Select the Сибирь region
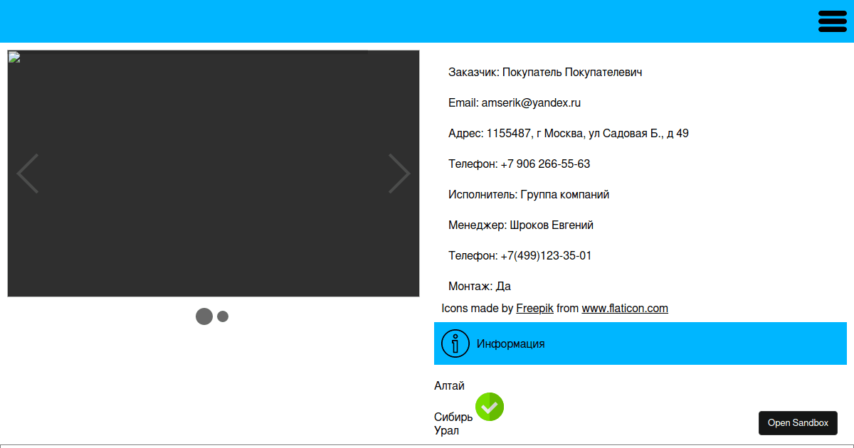Viewport: 854px width, 448px height. [453, 417]
